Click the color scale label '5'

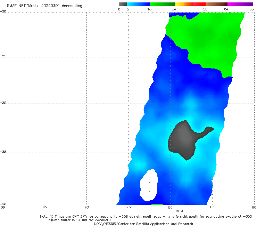pos(128,9)
